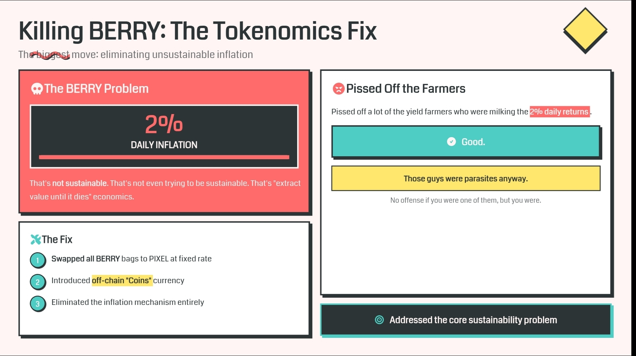Click the checkmark icon next to Good.

(x=451, y=142)
